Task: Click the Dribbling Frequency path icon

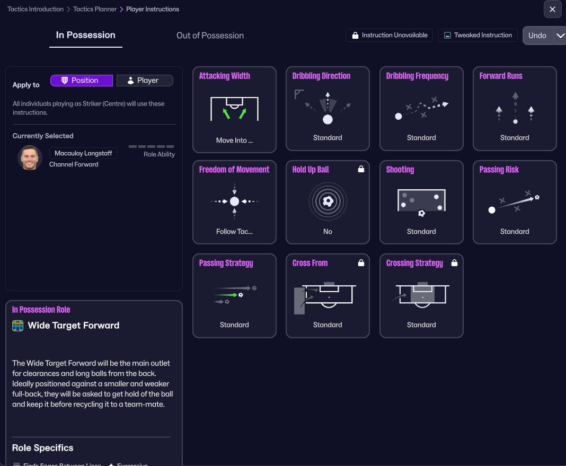Action: (x=421, y=108)
